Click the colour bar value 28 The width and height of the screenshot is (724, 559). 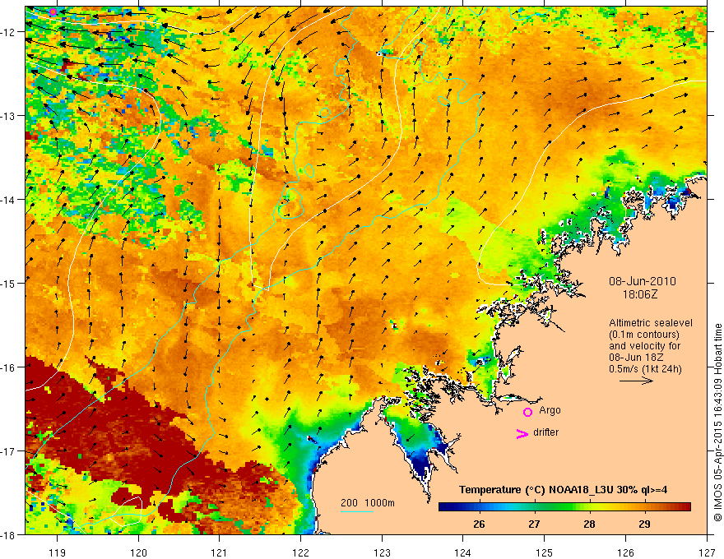pyautogui.click(x=589, y=524)
